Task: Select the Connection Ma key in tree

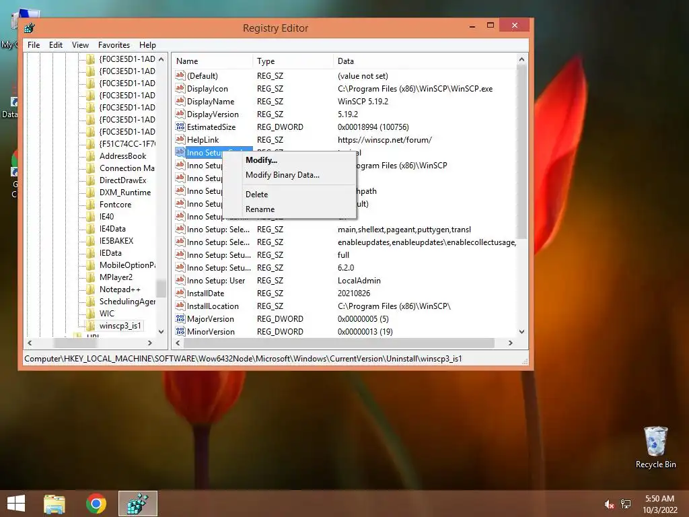Action: point(126,168)
